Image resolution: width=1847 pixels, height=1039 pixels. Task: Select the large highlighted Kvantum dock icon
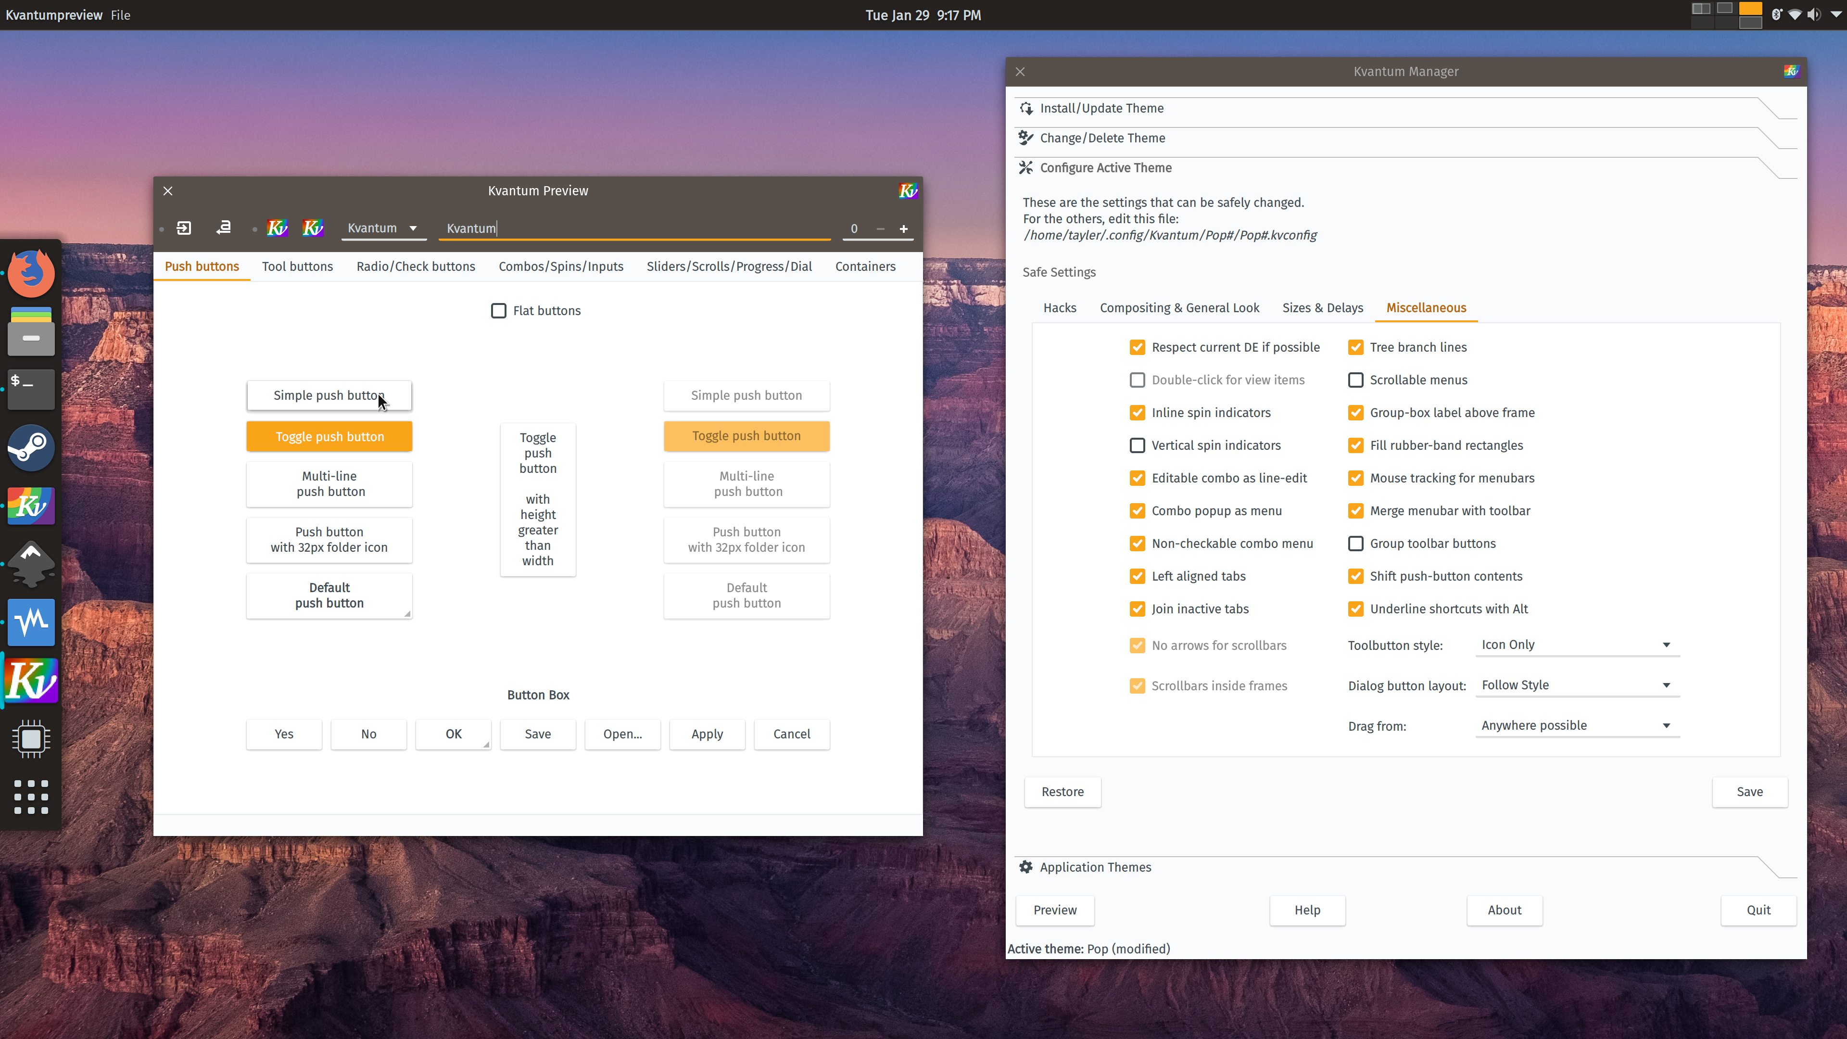tap(31, 681)
